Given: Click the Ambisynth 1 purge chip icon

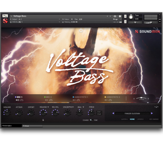Looking at the screenshot, I should tap(78, 100).
